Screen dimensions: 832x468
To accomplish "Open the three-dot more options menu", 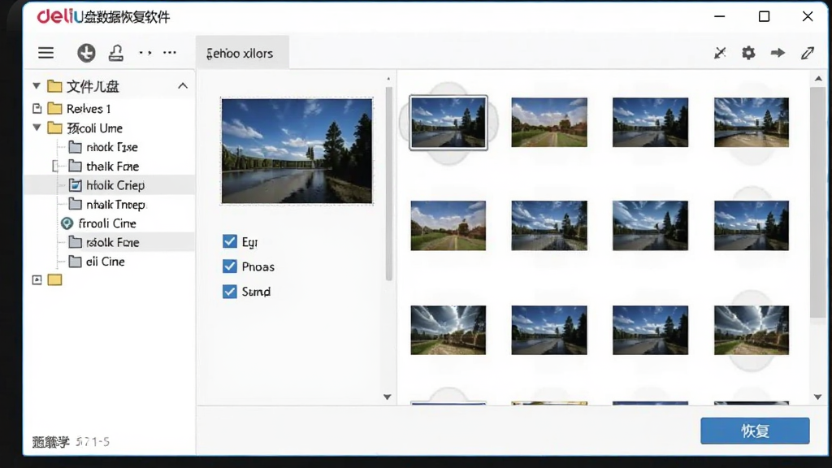I will pyautogui.click(x=170, y=53).
